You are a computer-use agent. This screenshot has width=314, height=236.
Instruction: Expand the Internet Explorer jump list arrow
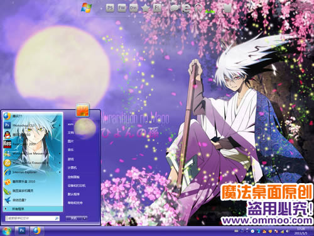pyautogui.click(x=60, y=172)
